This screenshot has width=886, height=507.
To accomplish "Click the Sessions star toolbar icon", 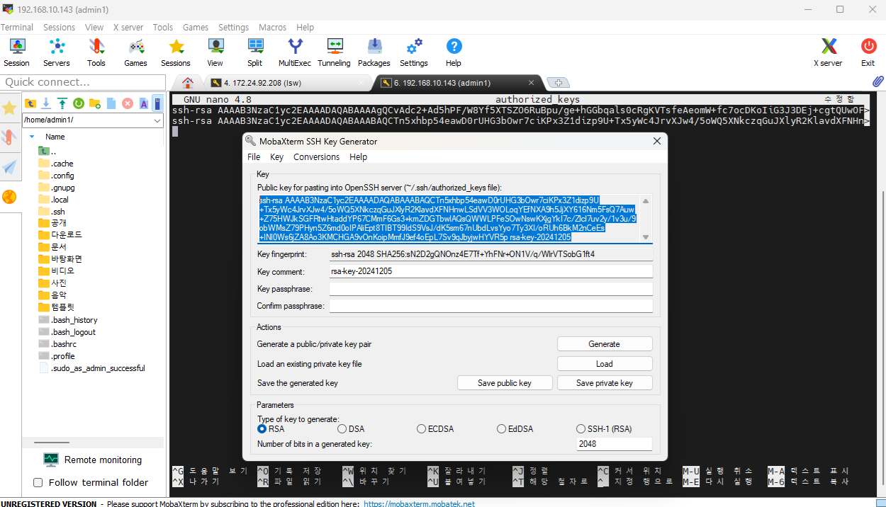I will (x=176, y=52).
